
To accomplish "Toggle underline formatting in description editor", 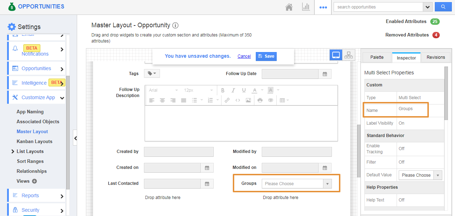I will click(x=244, y=90).
